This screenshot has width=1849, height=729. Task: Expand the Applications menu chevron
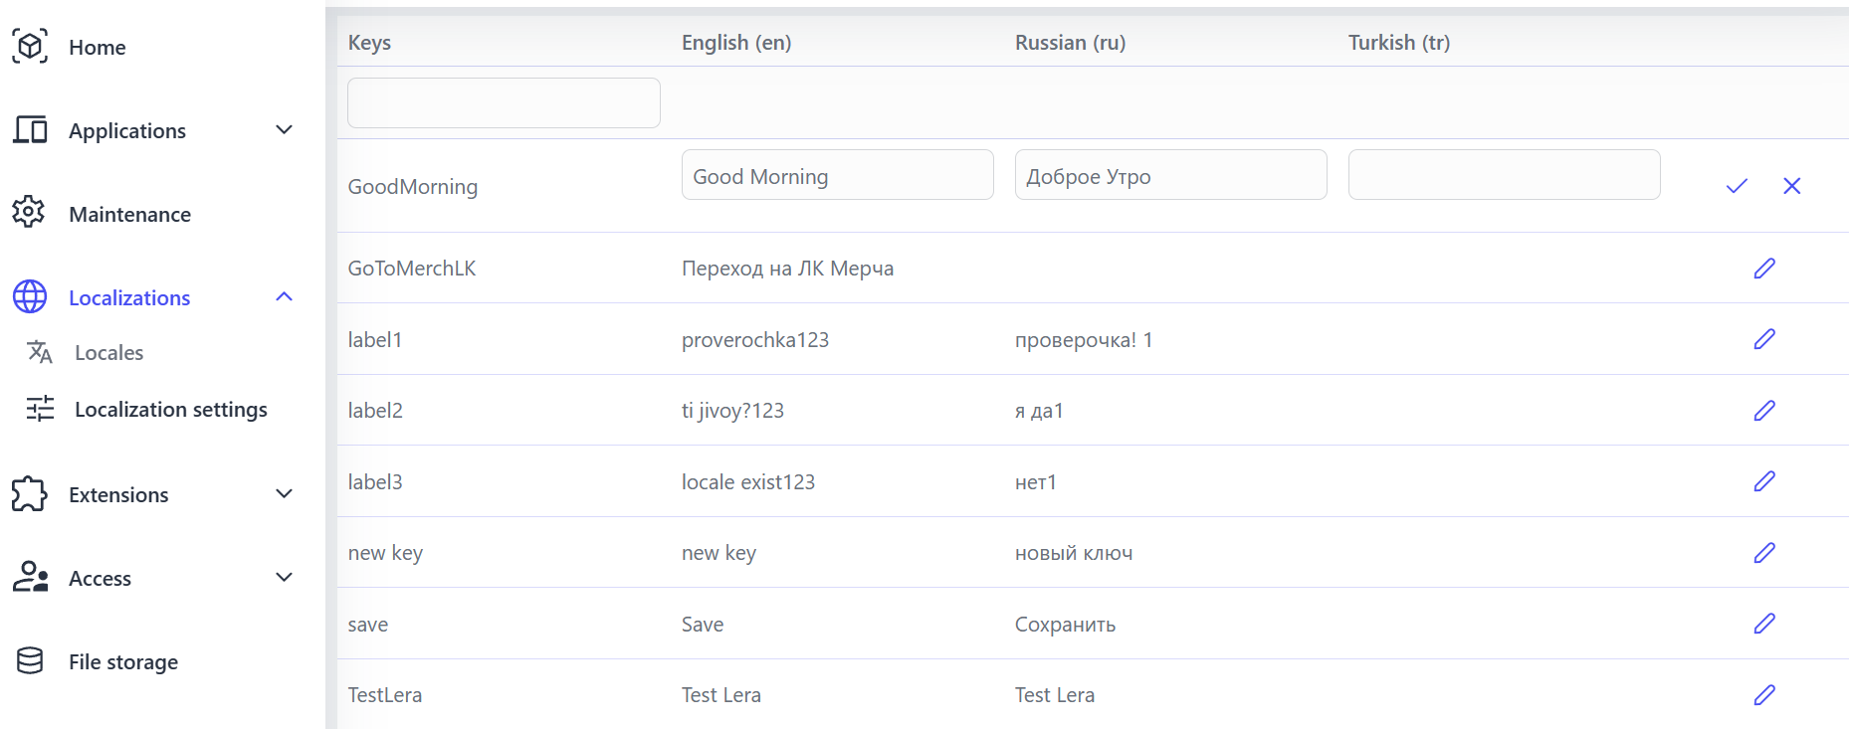(x=284, y=130)
